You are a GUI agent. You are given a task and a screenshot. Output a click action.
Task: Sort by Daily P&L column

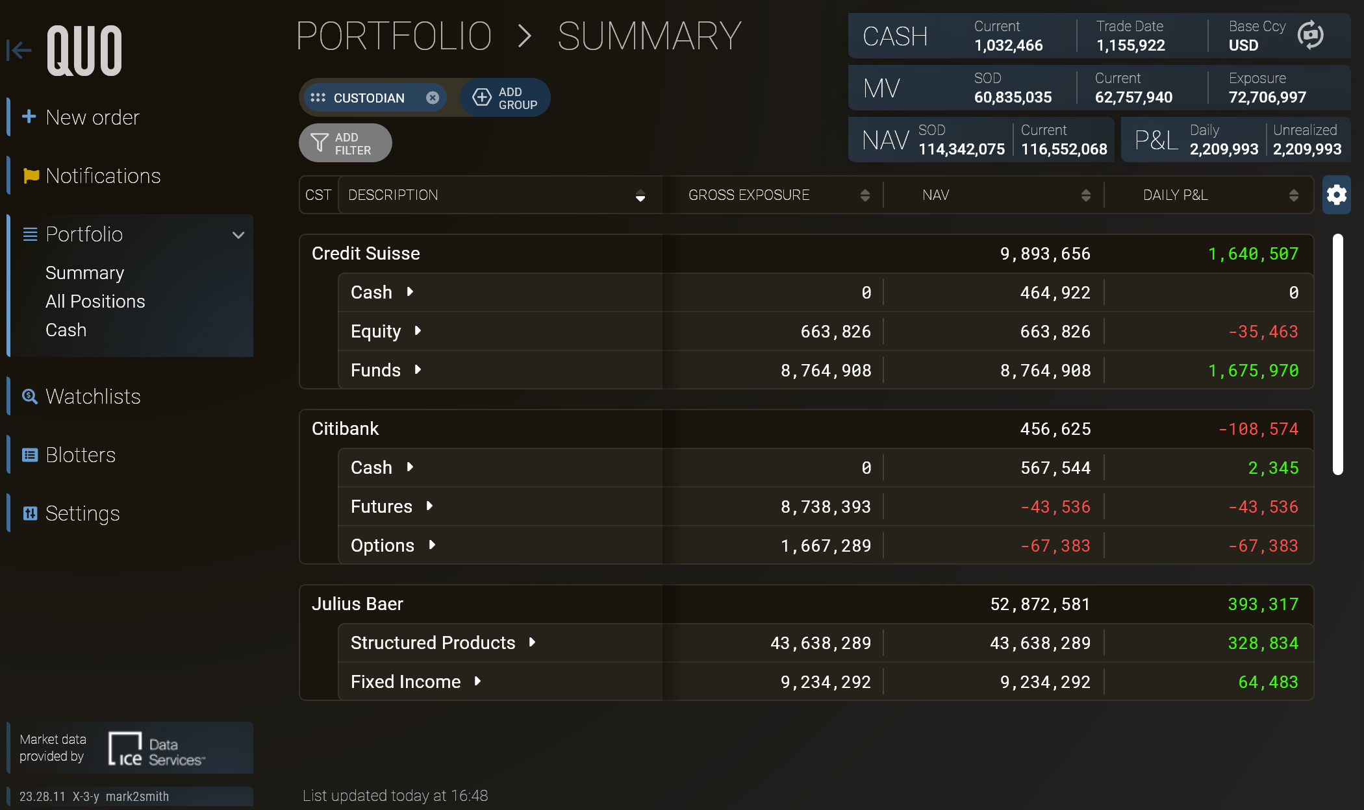[1293, 195]
